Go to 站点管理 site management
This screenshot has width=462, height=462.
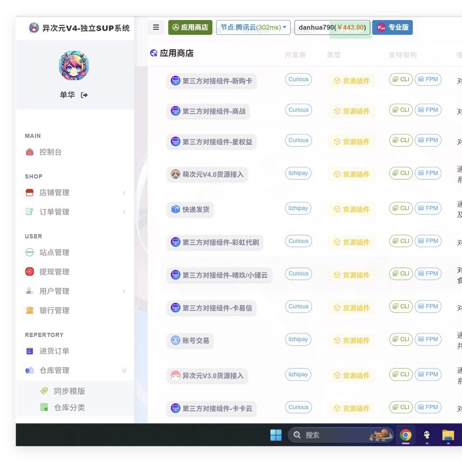[54, 252]
